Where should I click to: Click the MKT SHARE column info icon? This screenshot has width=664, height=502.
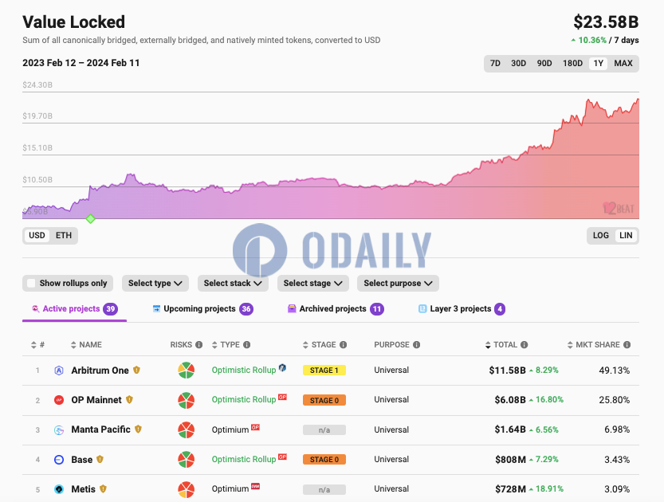pyautogui.click(x=627, y=344)
